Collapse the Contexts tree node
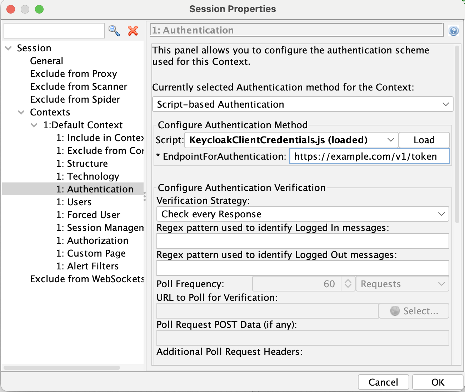Viewport: 465px width, 392px height. [21, 112]
